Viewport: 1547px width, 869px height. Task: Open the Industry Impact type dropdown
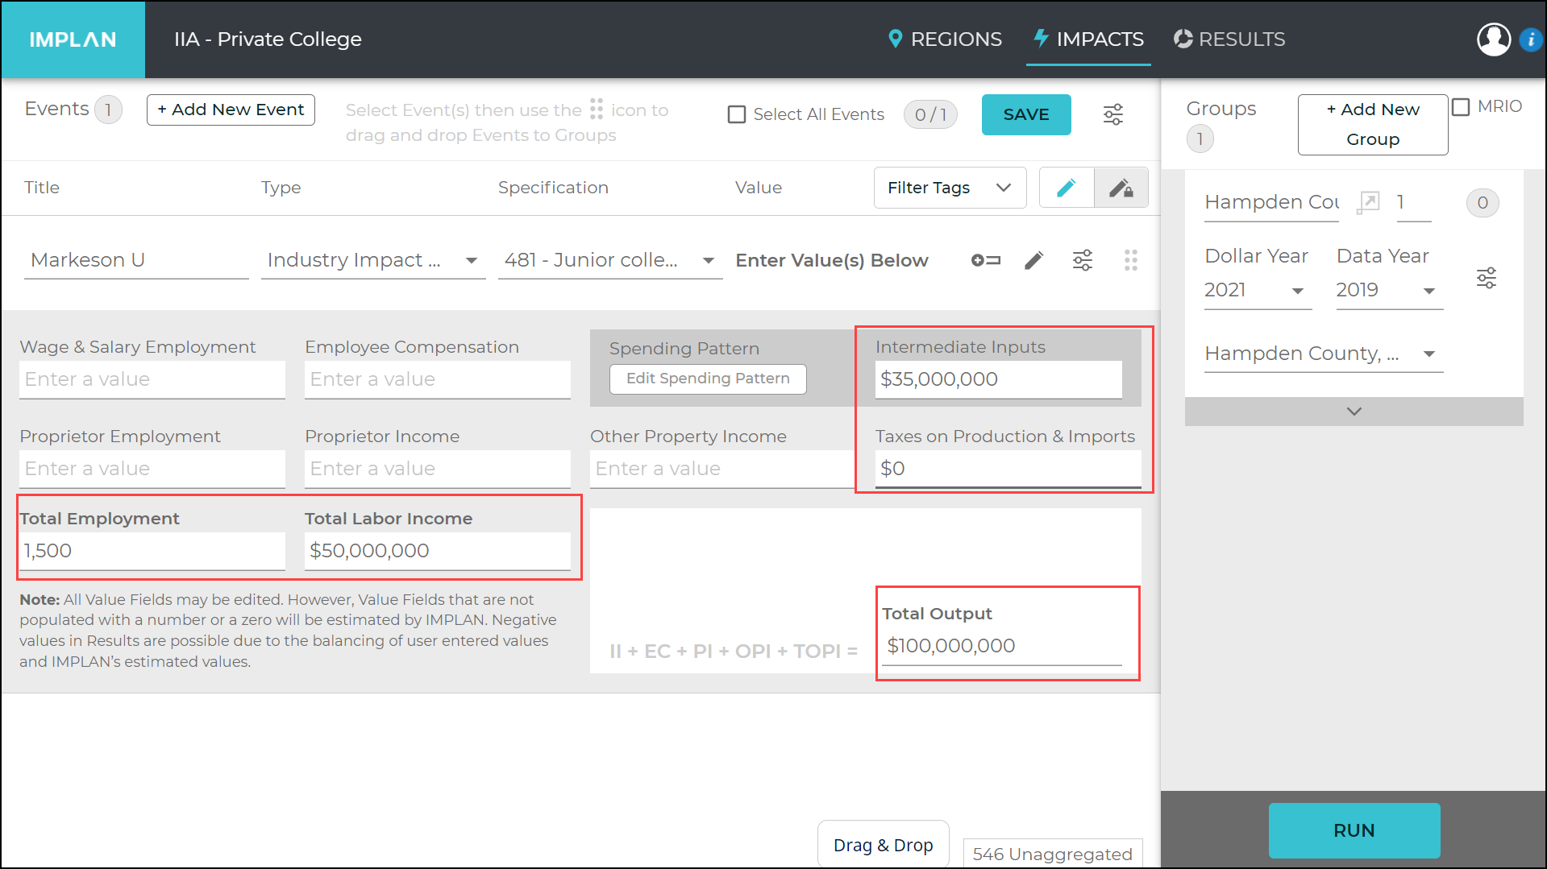click(373, 260)
